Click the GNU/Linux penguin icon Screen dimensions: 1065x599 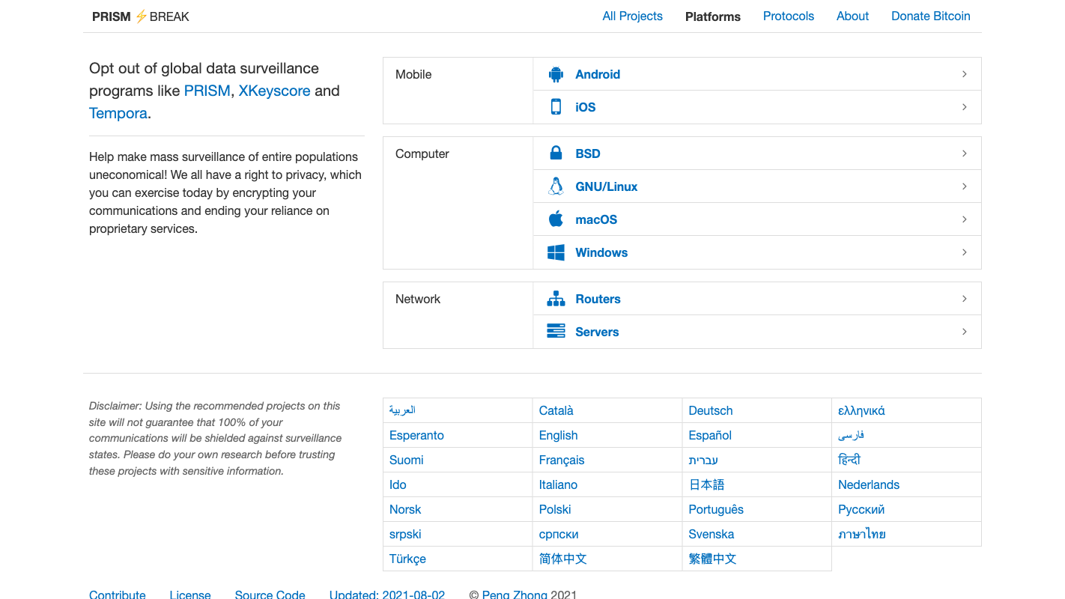(556, 186)
